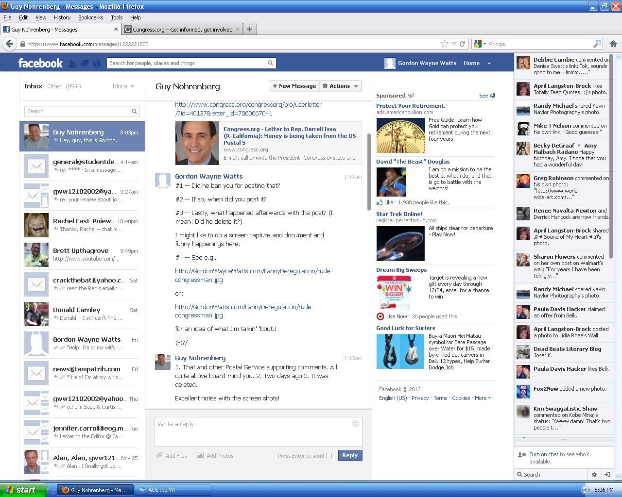
Task: Click Add Files paperclip
Action: 159,455
